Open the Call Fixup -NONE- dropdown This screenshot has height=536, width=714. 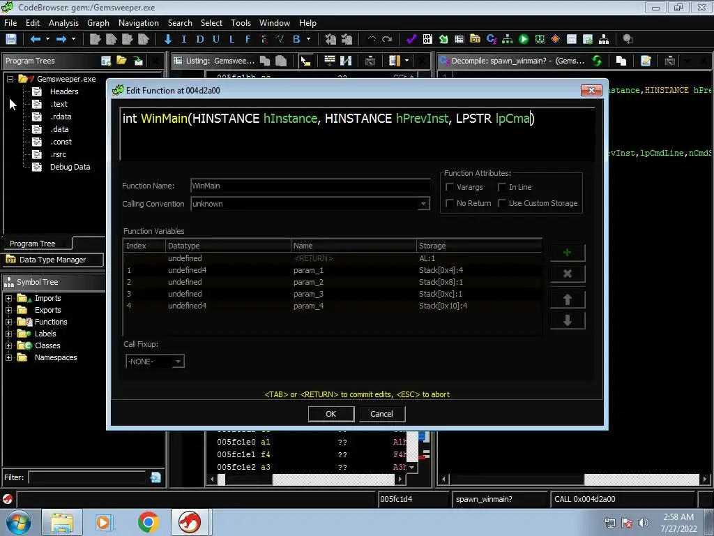(155, 362)
